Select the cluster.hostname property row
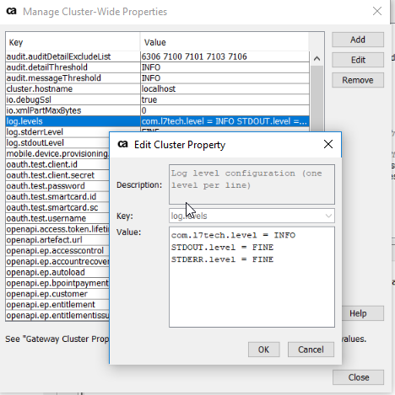This screenshot has height=395, width=395. (157, 88)
